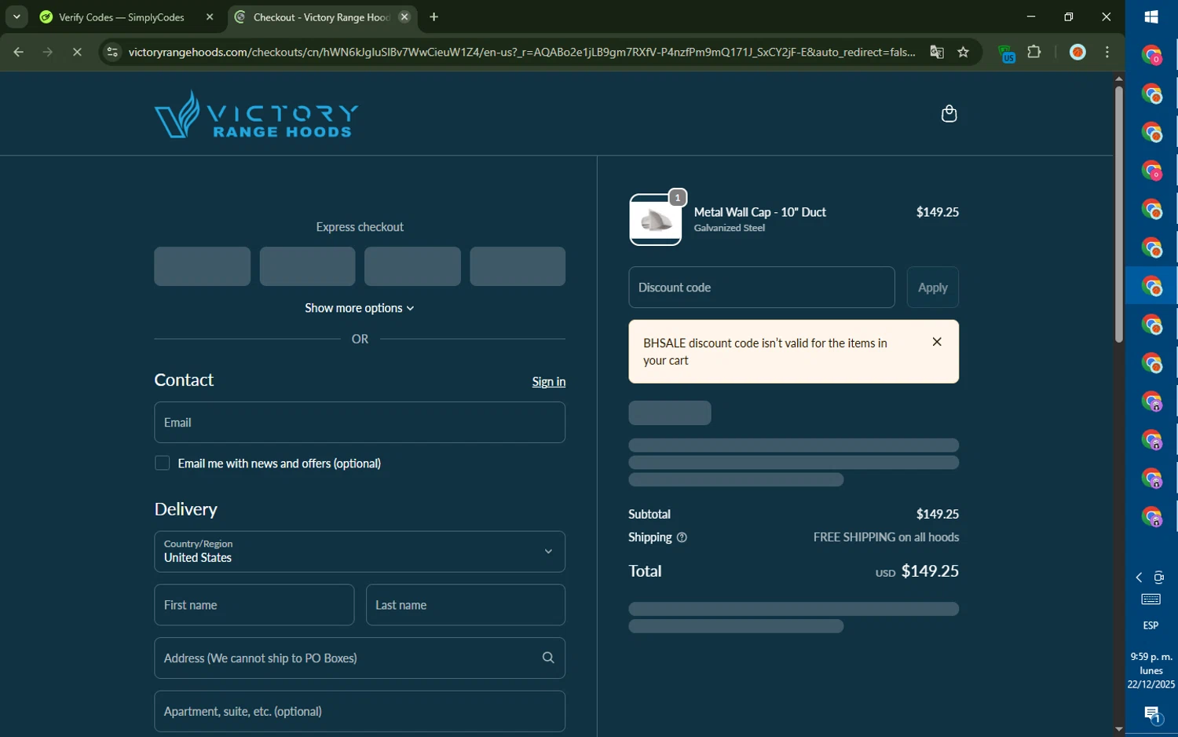
Task: Dismiss the BHSALE invalid code message
Action: click(936, 342)
